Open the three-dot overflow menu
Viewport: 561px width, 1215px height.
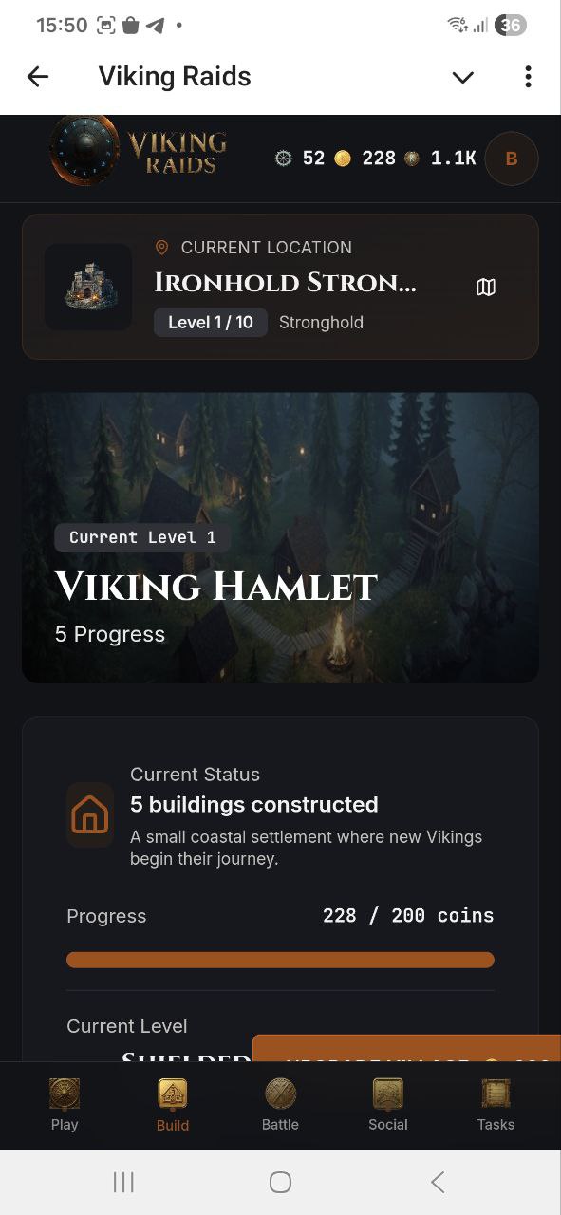tap(528, 76)
